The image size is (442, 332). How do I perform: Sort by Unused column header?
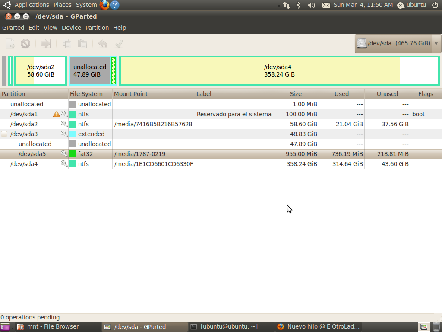pos(387,94)
